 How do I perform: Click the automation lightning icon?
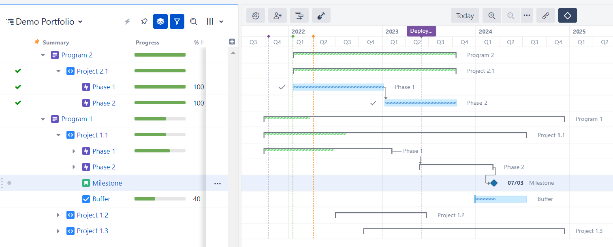click(128, 21)
